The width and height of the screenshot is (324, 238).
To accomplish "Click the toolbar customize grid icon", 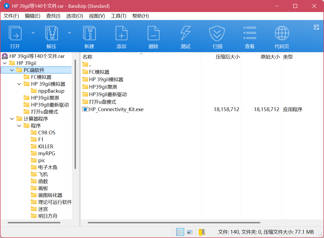I will [x=317, y=27].
